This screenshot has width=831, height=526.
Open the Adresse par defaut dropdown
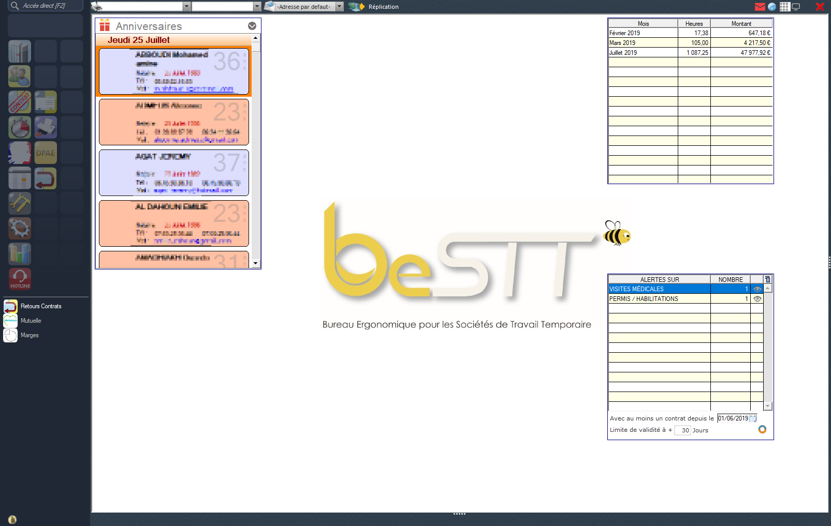(x=340, y=7)
